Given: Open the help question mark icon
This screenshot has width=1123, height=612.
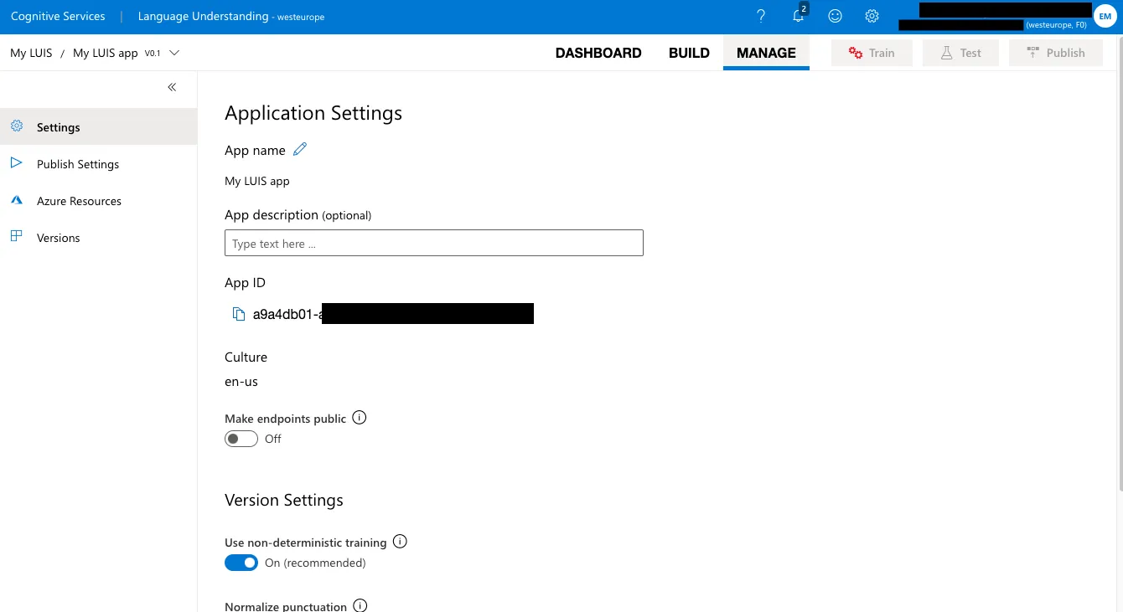Looking at the screenshot, I should pyautogui.click(x=761, y=16).
